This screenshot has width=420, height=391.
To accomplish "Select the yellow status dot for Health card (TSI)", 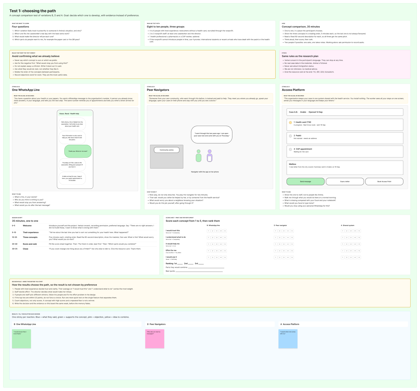I will [290, 123].
